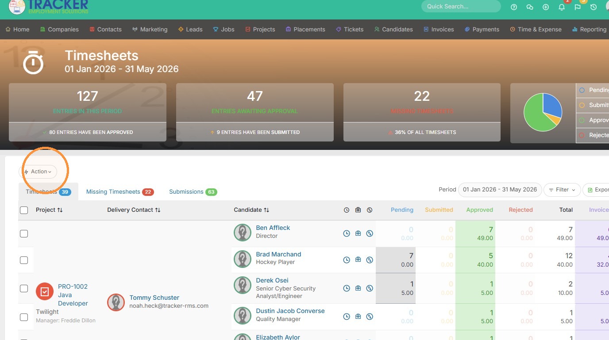Viewport: 609px width, 340px height.
Task: Open the Companies menu item
Action: pyautogui.click(x=59, y=29)
